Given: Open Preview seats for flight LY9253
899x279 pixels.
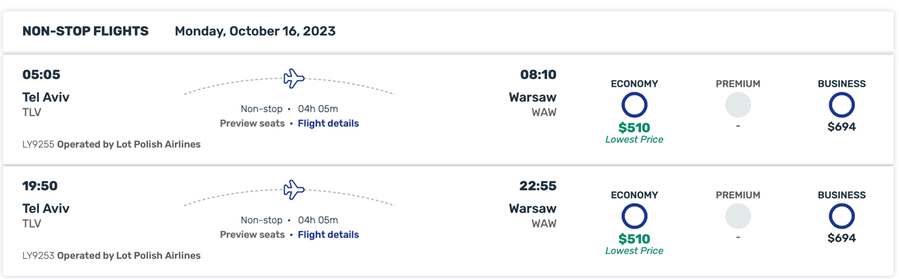Looking at the screenshot, I should 252,234.
